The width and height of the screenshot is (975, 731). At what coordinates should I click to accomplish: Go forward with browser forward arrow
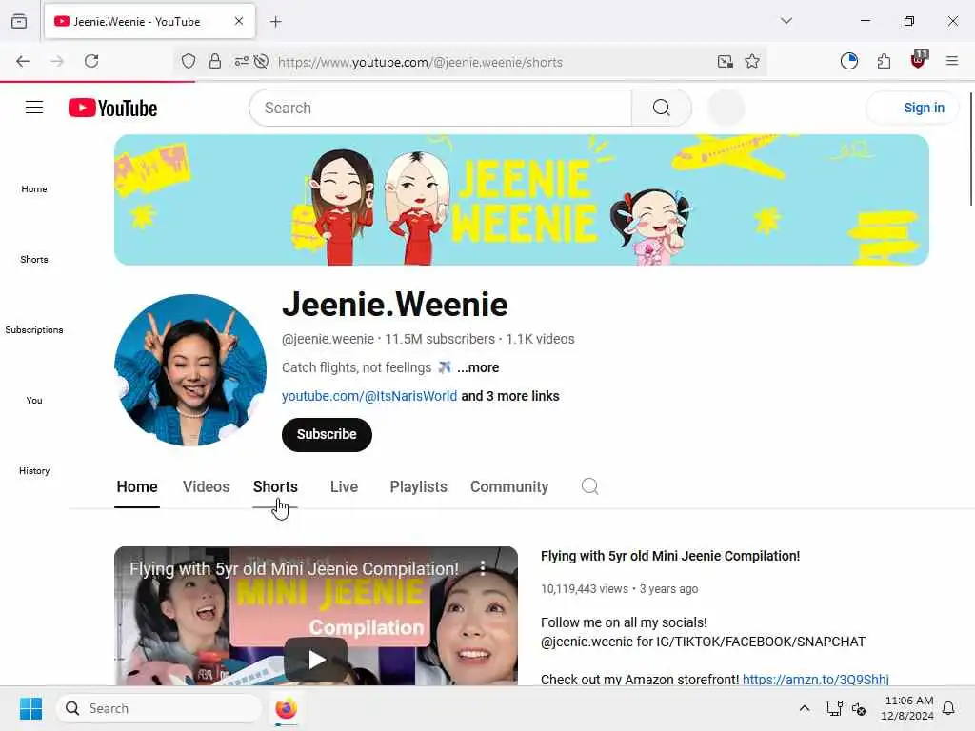pyautogui.click(x=56, y=61)
